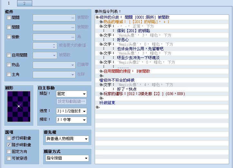This screenshot has height=168, width=233.
Task: Enable the 物品 condition checkbox
Action: coord(9,65)
